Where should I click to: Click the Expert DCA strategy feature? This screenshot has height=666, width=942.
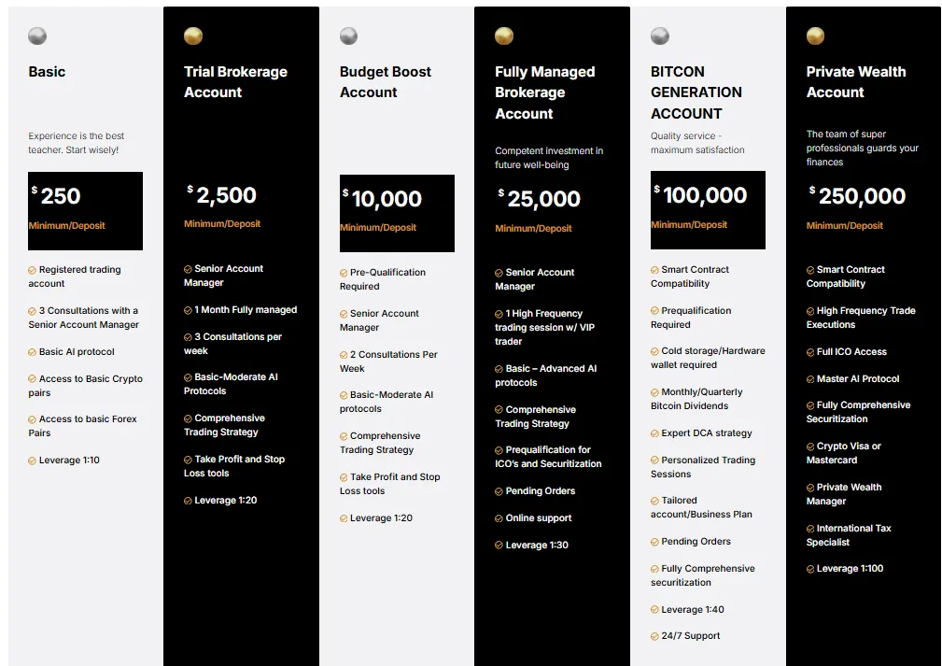coord(706,433)
